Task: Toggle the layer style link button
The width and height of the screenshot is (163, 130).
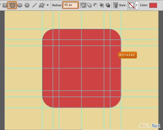Action: point(116,5)
